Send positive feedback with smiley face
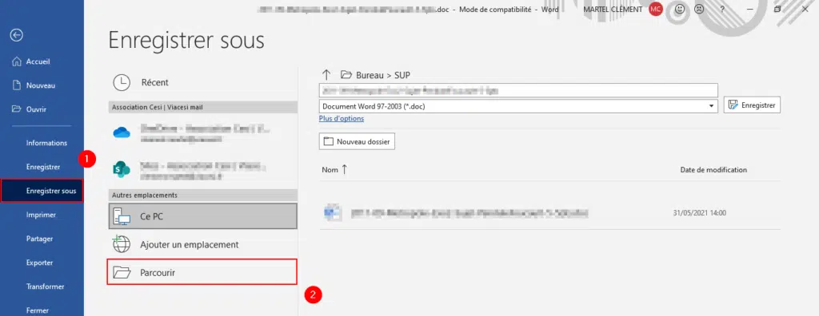 (x=680, y=9)
